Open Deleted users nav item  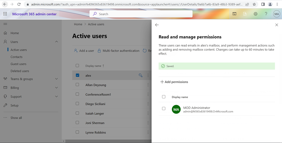coord(20,71)
